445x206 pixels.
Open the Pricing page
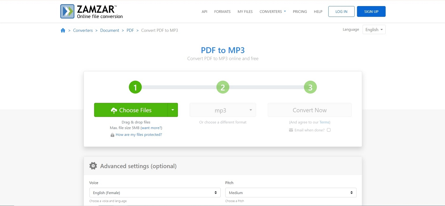click(x=300, y=12)
